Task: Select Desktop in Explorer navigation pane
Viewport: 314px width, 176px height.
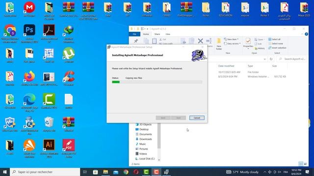Action: [x=142, y=130]
